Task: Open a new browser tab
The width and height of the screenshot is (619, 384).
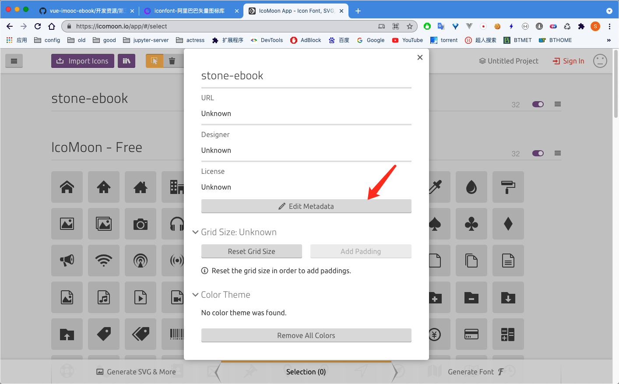Action: (358, 11)
